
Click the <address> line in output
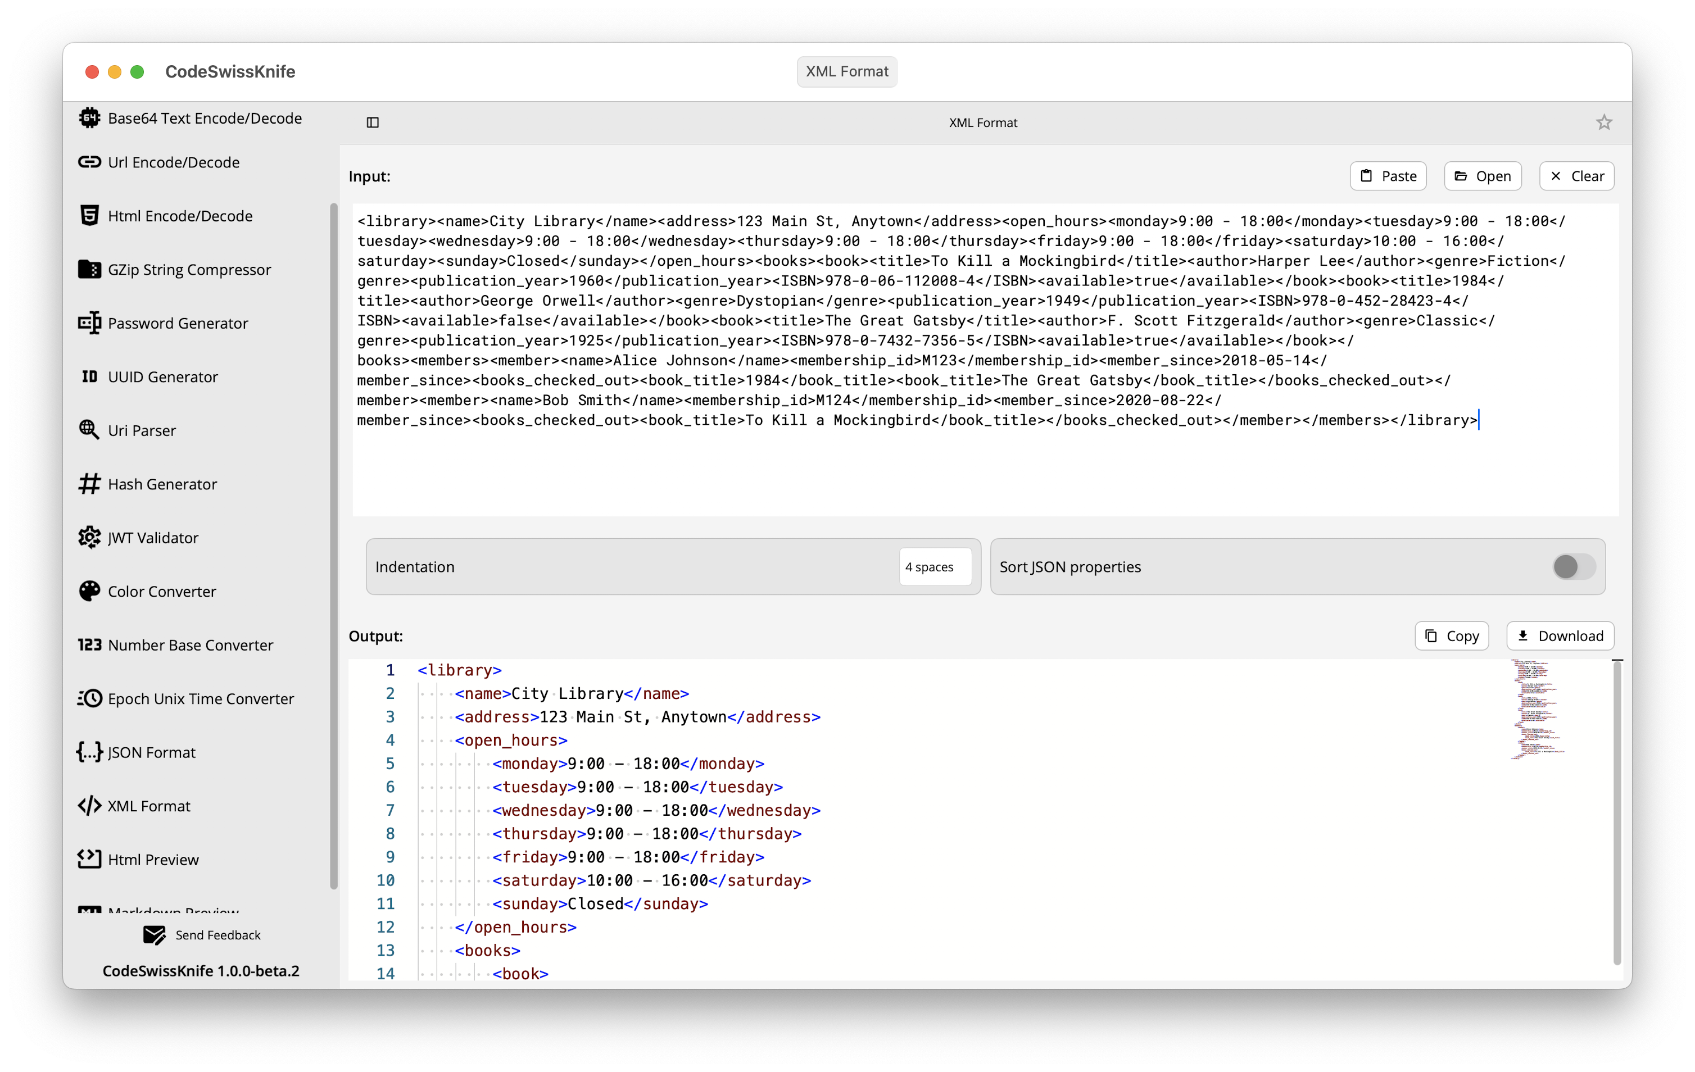pyautogui.click(x=637, y=716)
